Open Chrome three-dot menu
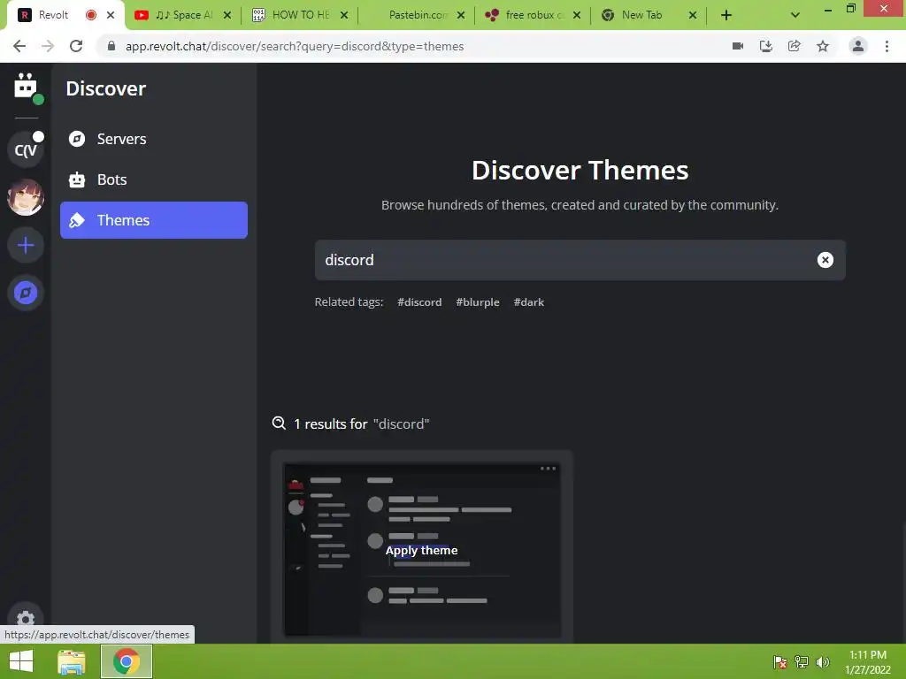 [887, 46]
